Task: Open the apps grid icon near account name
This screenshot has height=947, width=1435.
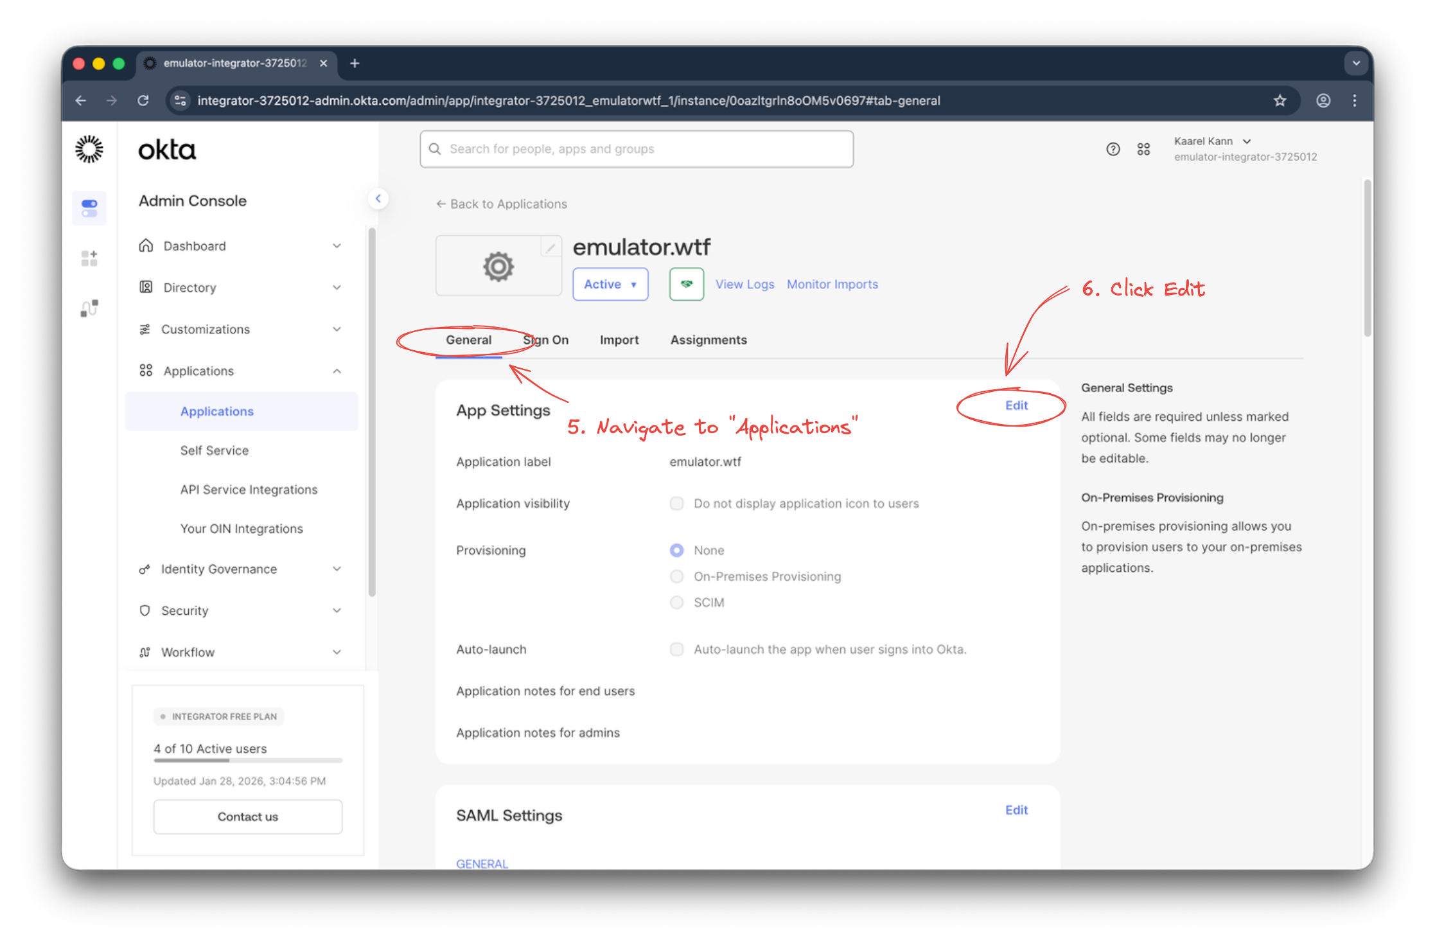Action: [1143, 148]
